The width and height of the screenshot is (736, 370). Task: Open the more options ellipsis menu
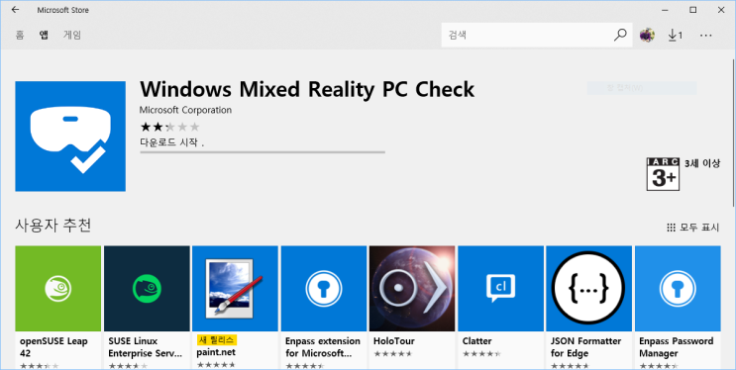click(x=705, y=36)
